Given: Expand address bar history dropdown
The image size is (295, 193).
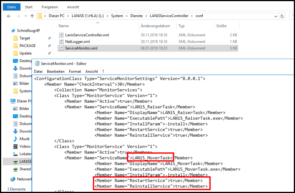Looking at the screenshot, I should point(276,16).
